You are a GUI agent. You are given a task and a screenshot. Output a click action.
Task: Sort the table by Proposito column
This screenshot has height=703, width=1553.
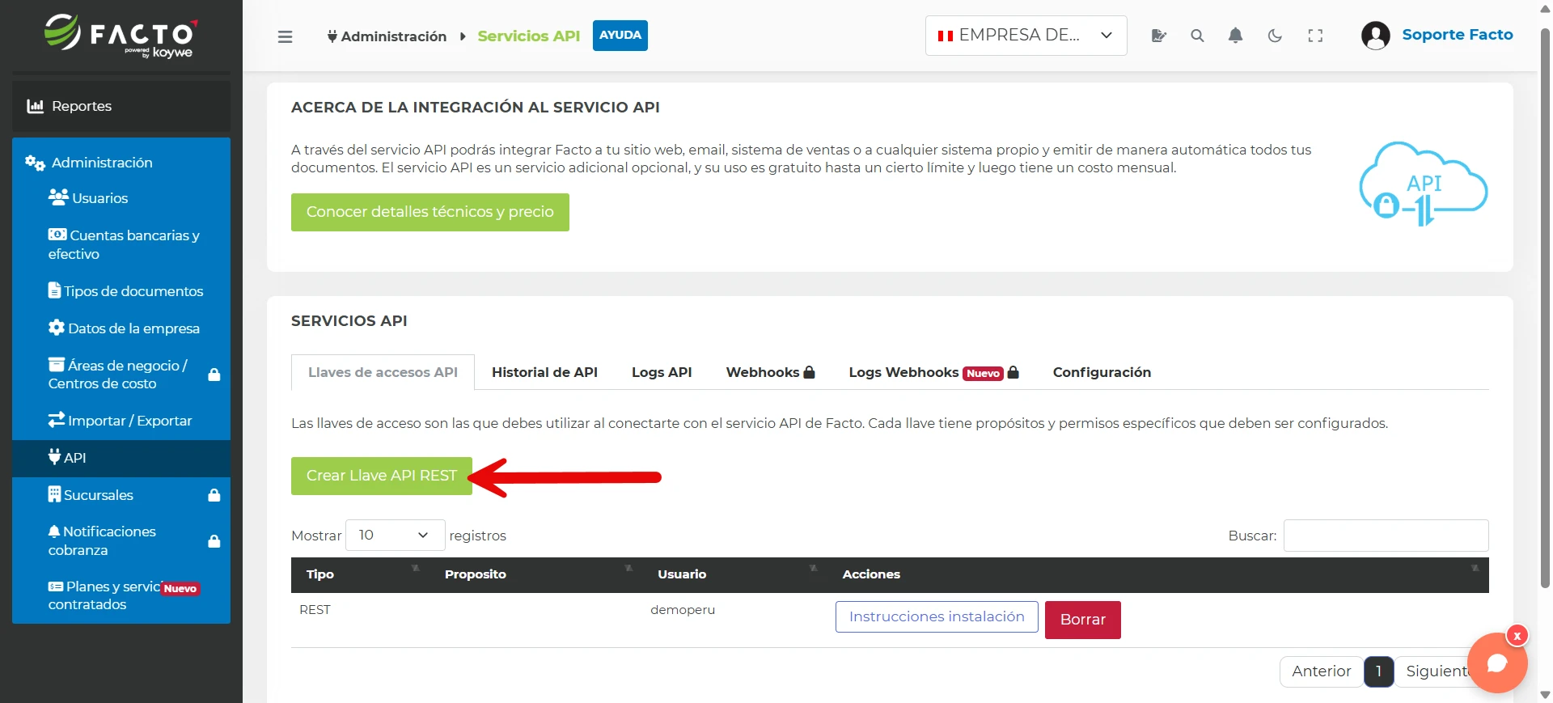coord(536,574)
